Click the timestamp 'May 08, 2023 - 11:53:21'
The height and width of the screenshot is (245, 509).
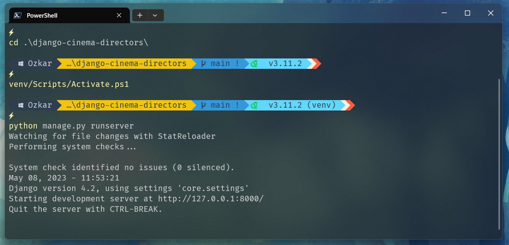64,178
